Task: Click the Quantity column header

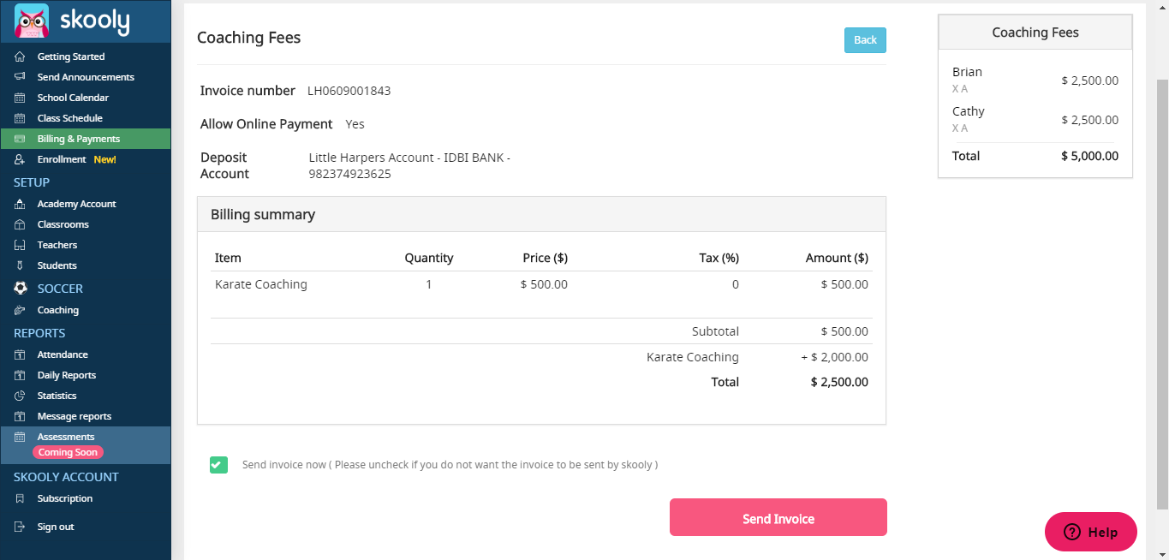Action: point(429,258)
